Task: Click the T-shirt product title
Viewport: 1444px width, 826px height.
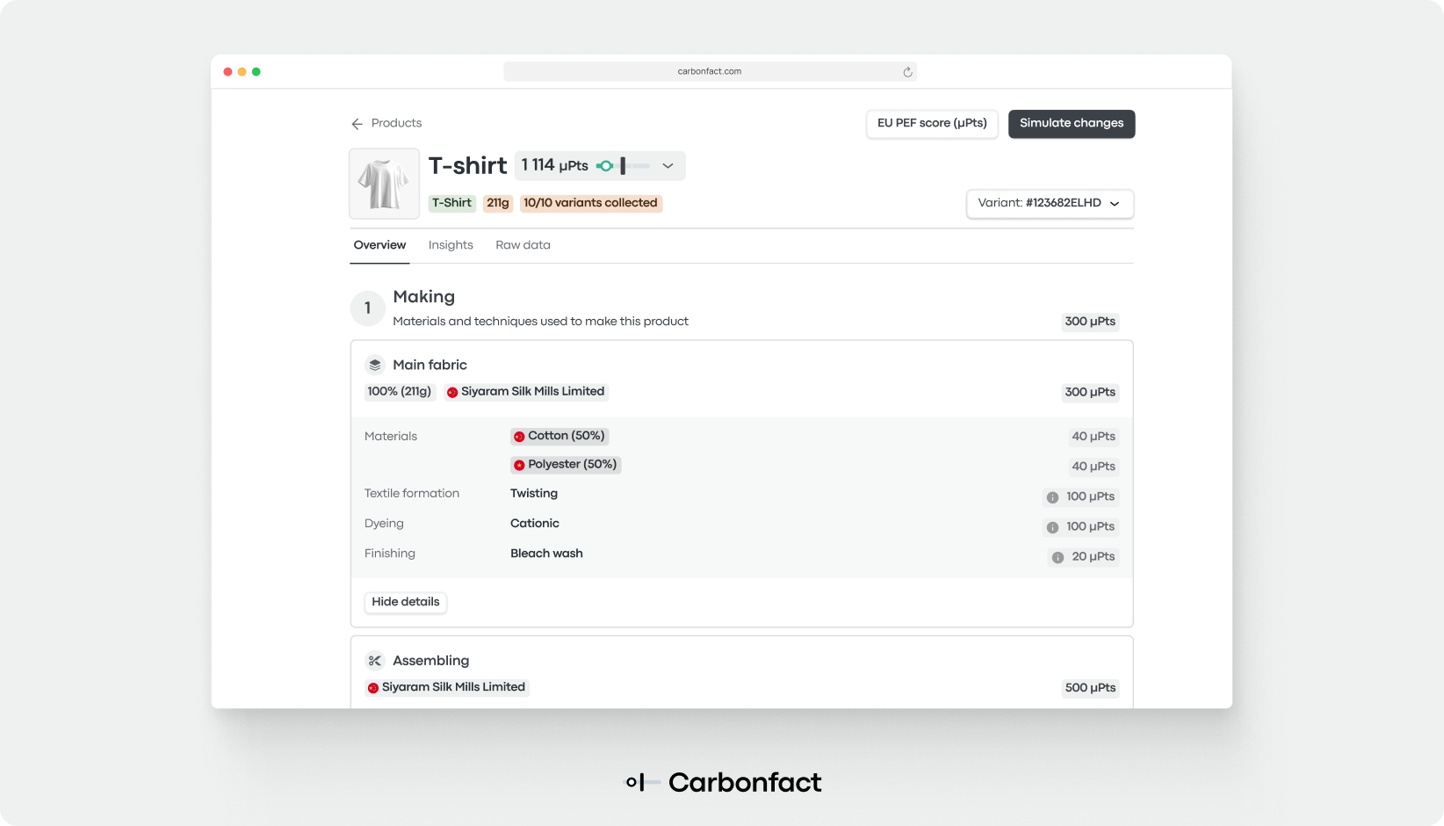Action: [467, 166]
